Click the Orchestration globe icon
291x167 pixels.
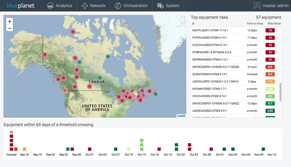118,6
